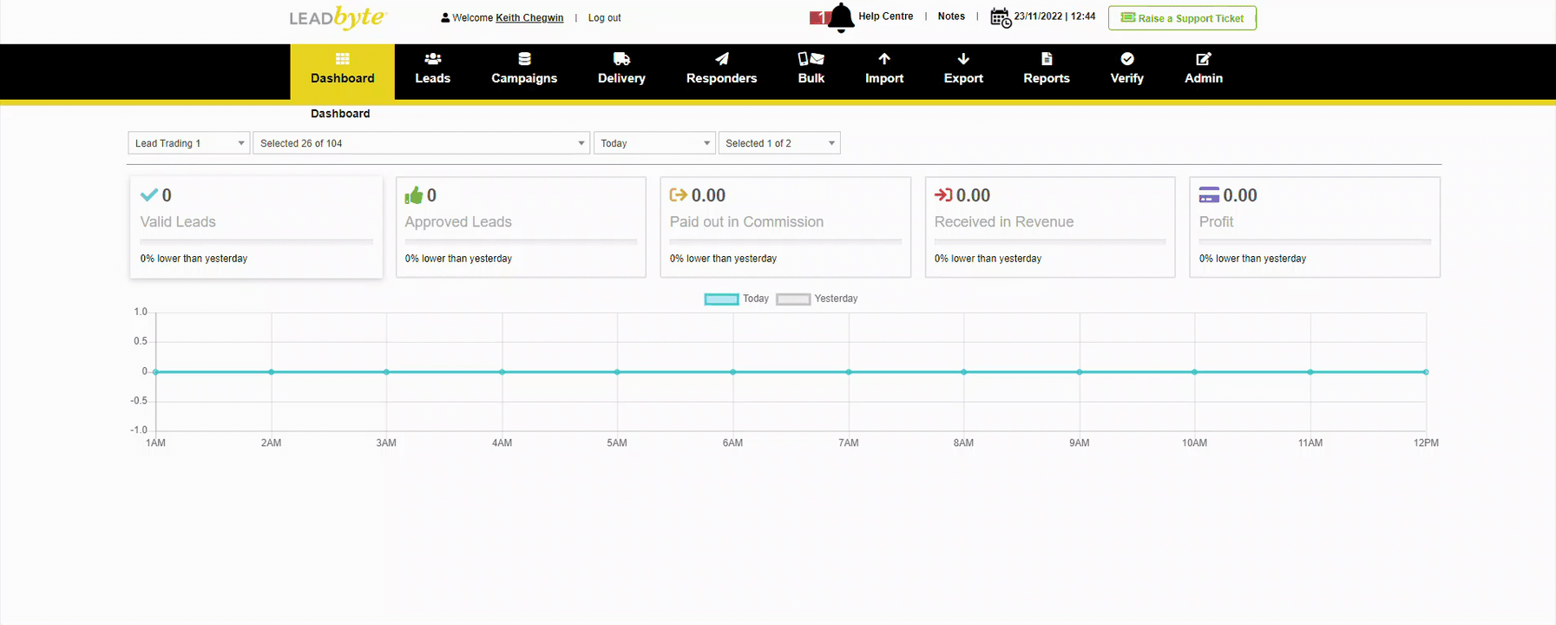The width and height of the screenshot is (1556, 625).
Task: Click the Responders paper plane icon
Action: coord(722,59)
